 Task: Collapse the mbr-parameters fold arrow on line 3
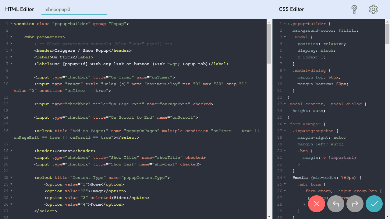pyautogui.click(x=11, y=37)
